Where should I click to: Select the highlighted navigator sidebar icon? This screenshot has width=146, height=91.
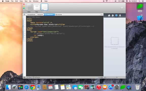pos(116,15)
